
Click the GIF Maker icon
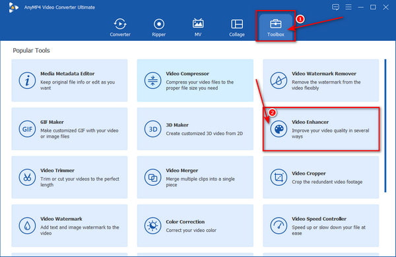tap(27, 129)
